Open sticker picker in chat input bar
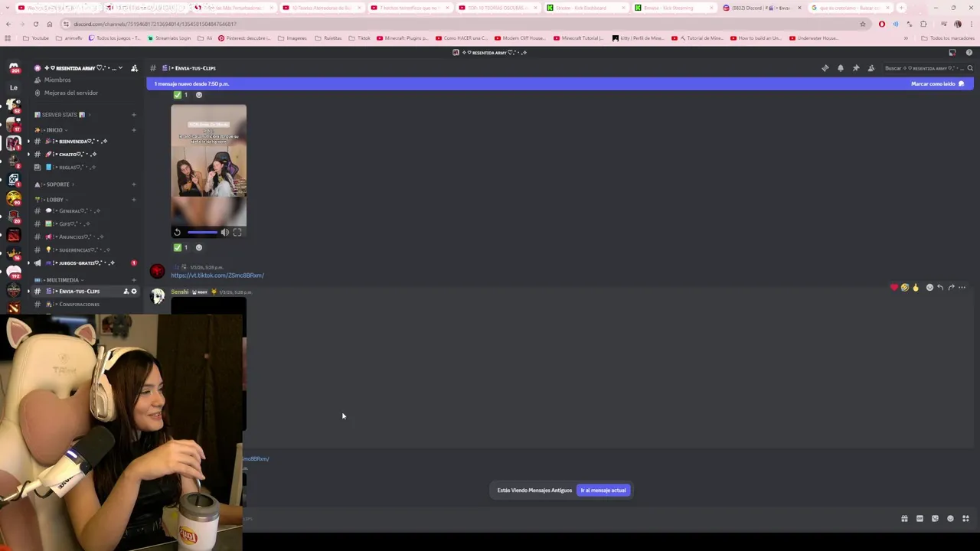The height and width of the screenshot is (551, 980). click(935, 519)
